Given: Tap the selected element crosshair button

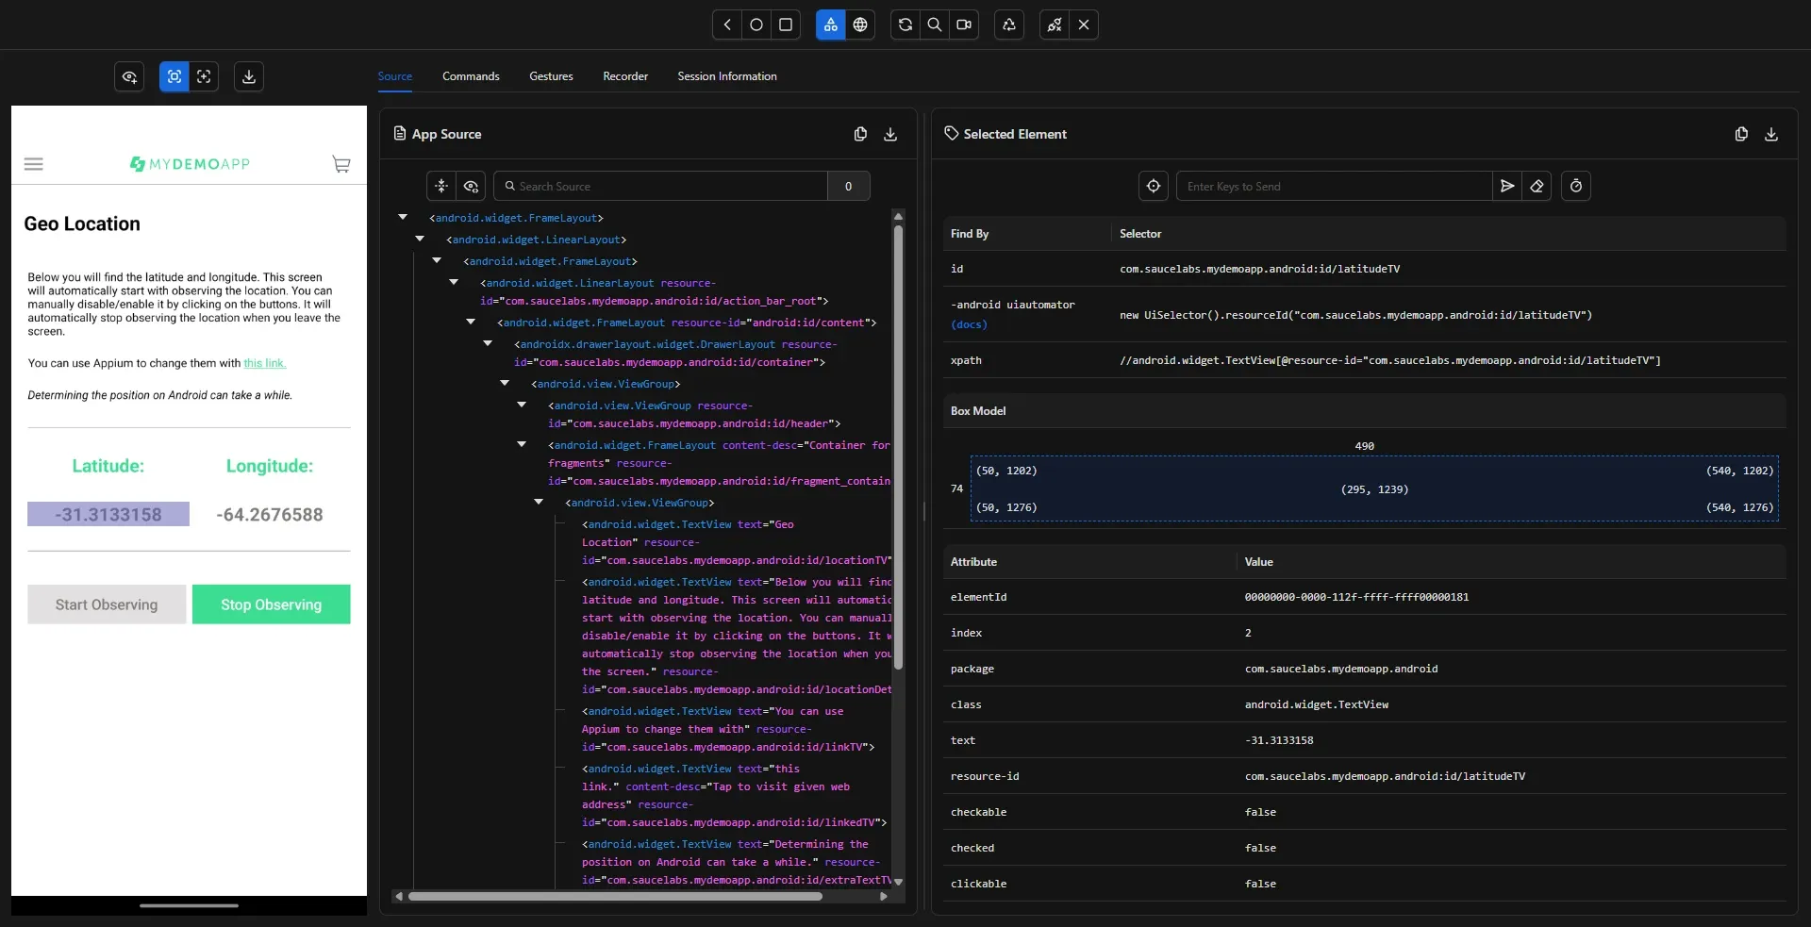Looking at the screenshot, I should [x=1154, y=186].
